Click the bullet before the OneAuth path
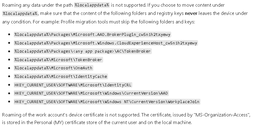254x128 pixels. click(x=10, y=68)
